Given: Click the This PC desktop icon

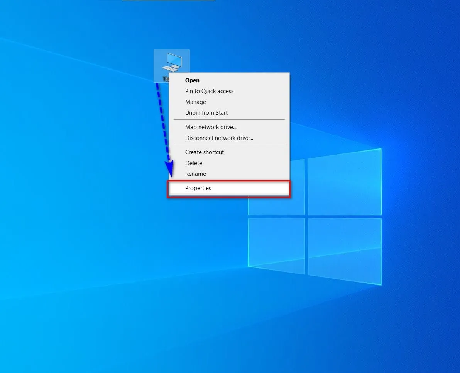Looking at the screenshot, I should coord(172,62).
